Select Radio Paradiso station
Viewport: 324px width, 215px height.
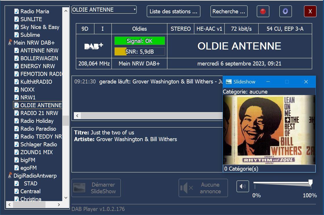(38, 129)
